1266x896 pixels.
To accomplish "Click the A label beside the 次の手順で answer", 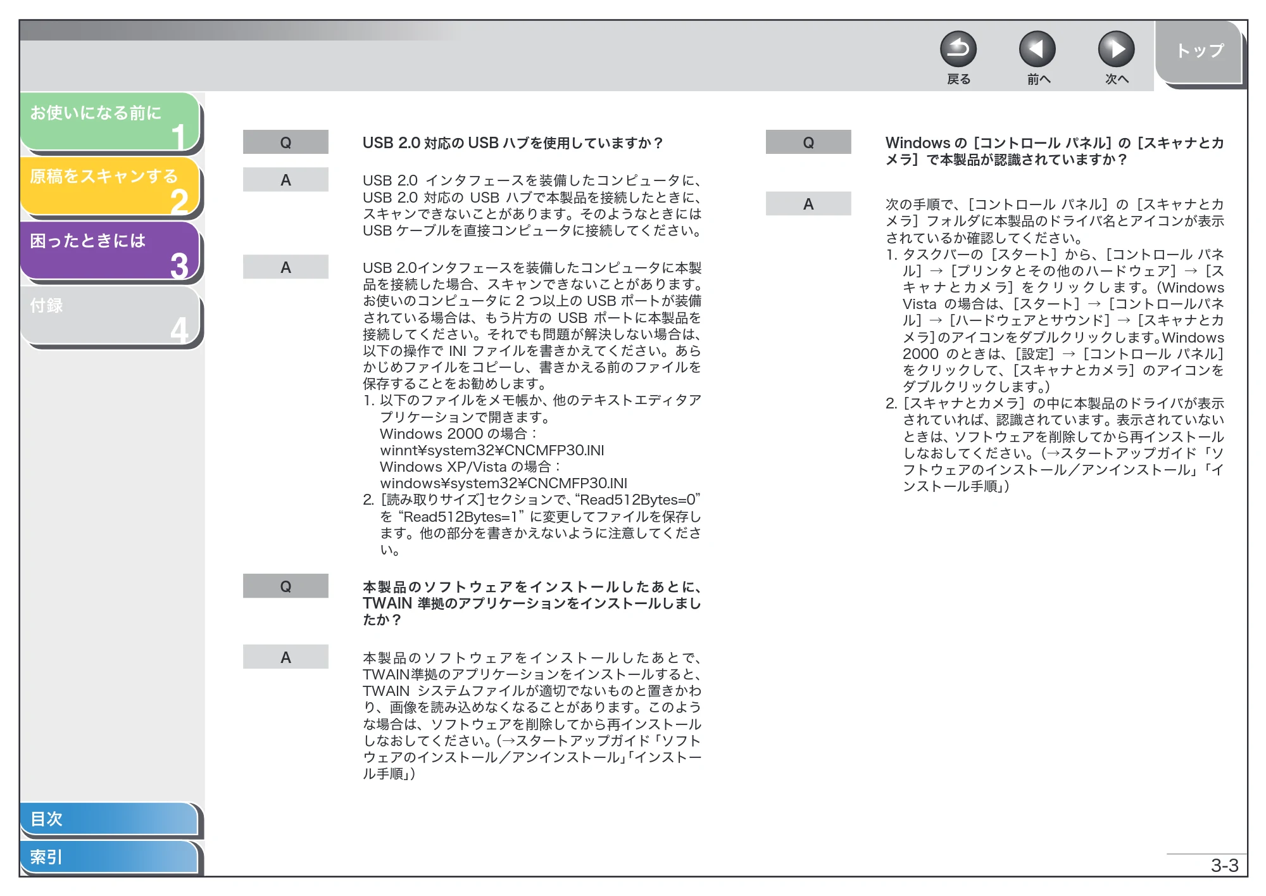I will (808, 204).
